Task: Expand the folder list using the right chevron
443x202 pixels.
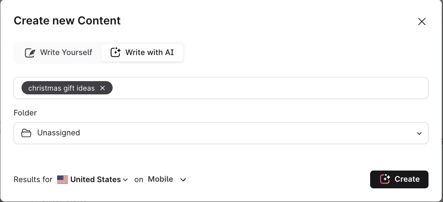Action: 419,134
